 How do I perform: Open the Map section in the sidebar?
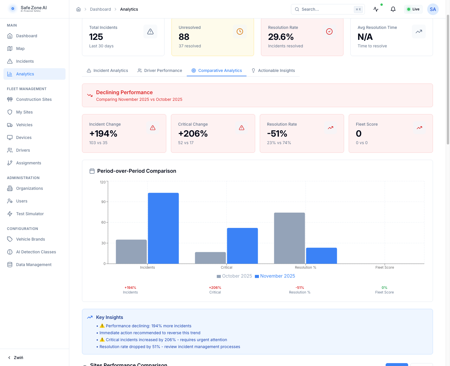click(x=20, y=49)
